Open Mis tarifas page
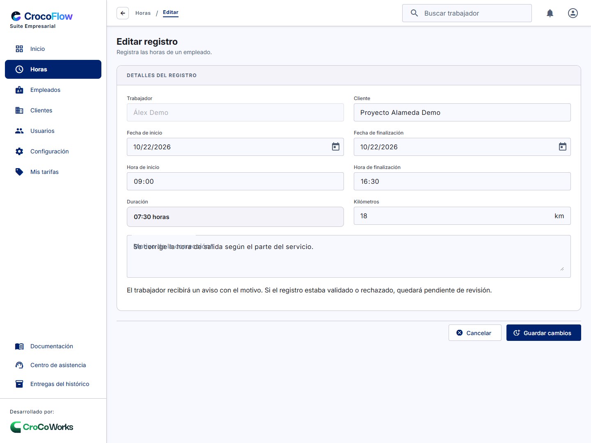 [53, 172]
